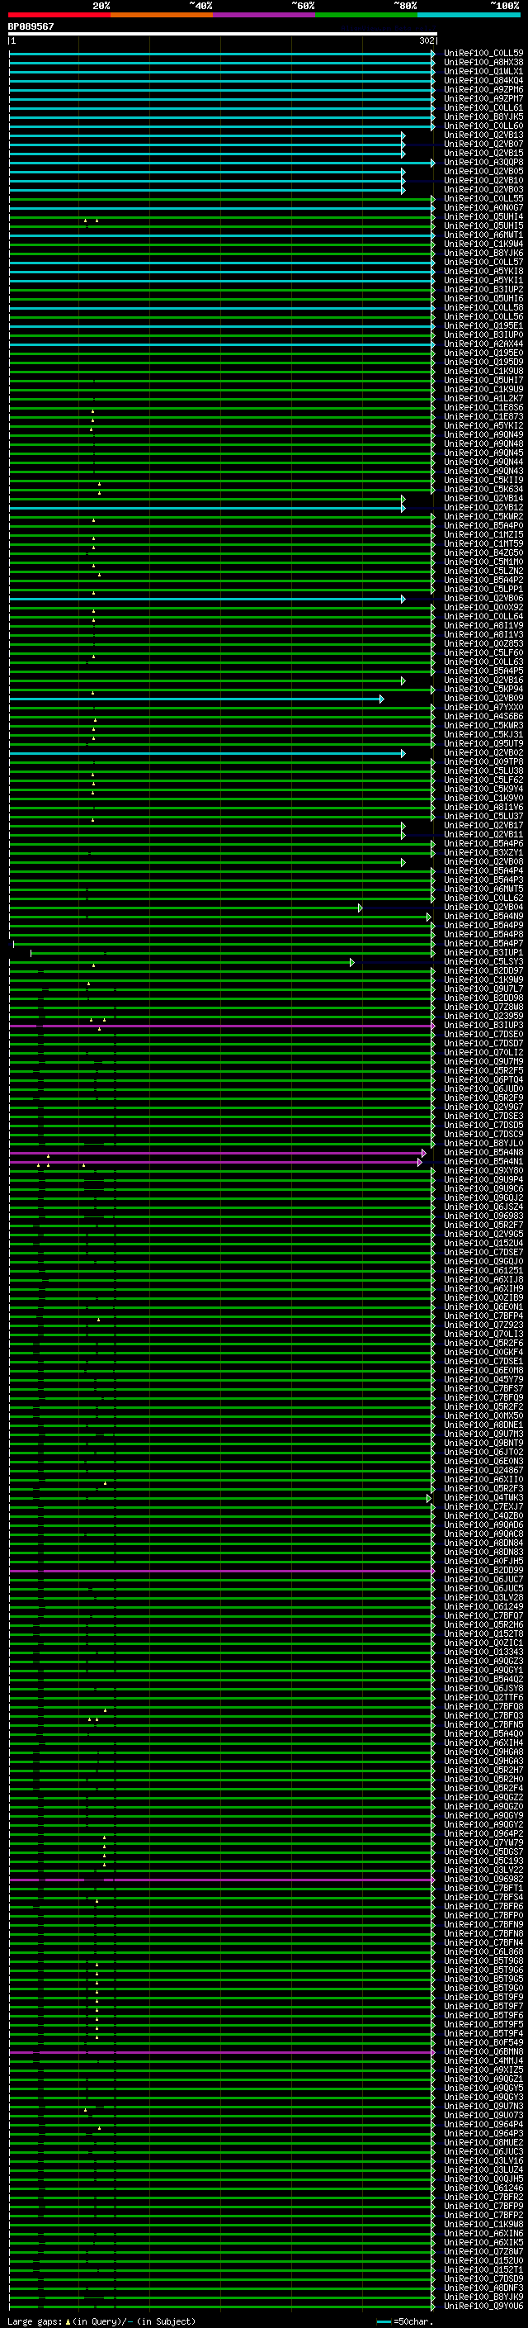
Task: Click label UniRef100_C7BFP4
Action: [483, 1316]
